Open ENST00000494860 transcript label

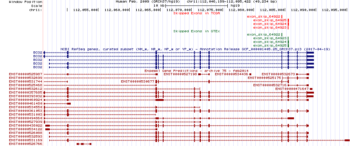26,118
